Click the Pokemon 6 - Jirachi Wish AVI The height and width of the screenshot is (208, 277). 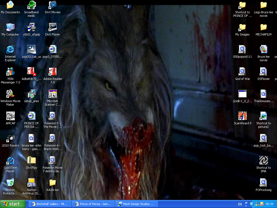[x=52, y=138]
